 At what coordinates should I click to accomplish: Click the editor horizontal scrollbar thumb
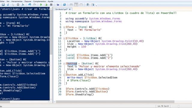[x=115, y=102]
